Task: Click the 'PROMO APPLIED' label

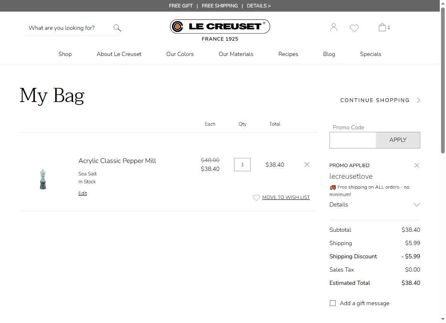Action: pos(349,165)
